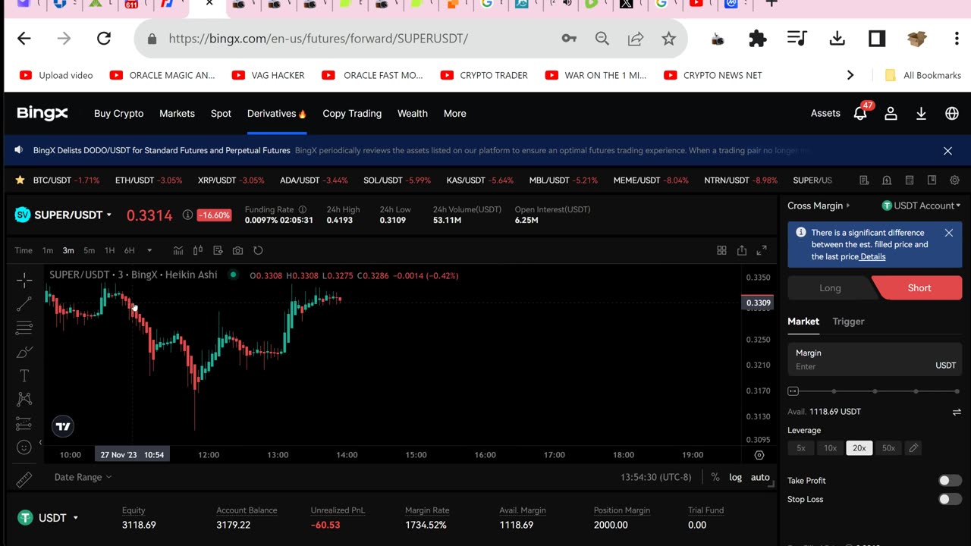
Task: Open more timeframe intervals dropdown
Action: (149, 250)
